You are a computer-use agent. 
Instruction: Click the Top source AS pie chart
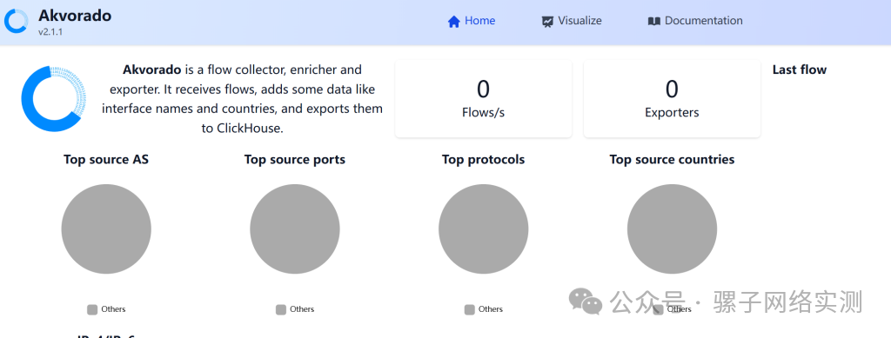click(x=106, y=229)
